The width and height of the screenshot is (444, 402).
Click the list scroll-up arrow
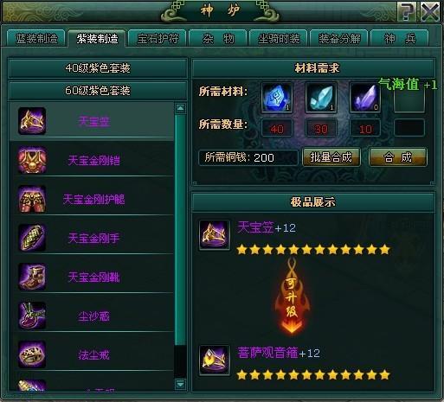click(181, 108)
